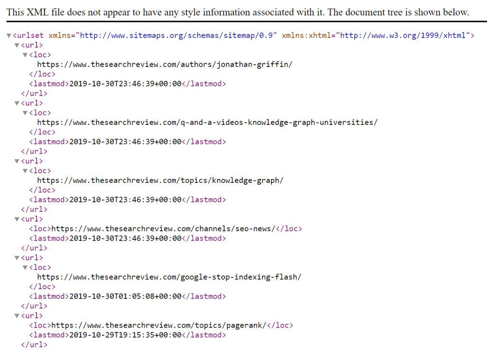Click the lastmod date under topics/knowledge-graph loc
Screen dimensions: 487x350
click(125, 199)
